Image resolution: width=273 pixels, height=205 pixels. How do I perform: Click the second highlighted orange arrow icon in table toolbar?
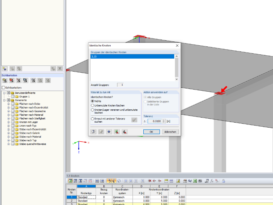114,181
